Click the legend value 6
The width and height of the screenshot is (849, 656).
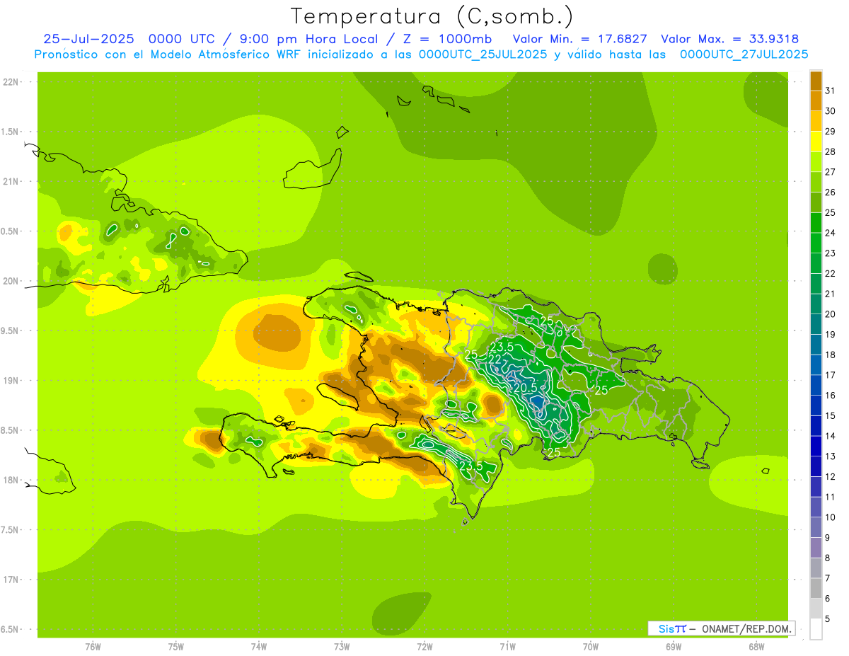828,599
